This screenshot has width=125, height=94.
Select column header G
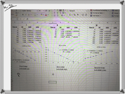point(60,22)
